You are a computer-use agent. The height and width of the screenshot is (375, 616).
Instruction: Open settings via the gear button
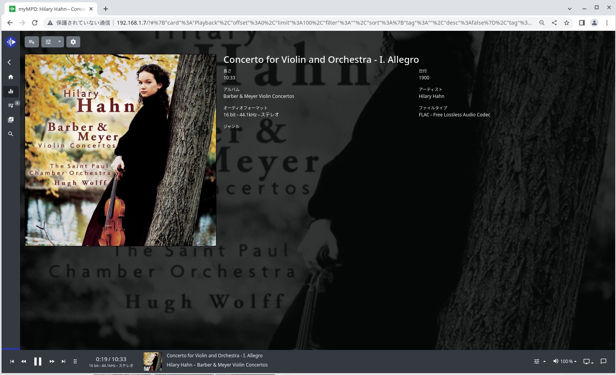click(73, 42)
